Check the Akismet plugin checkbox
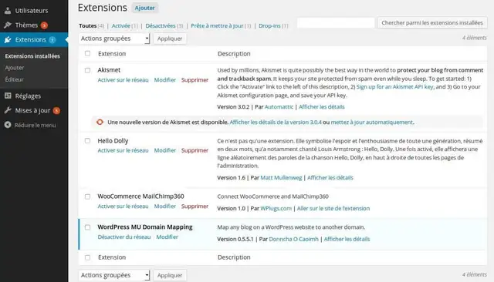494x282 pixels. [x=87, y=70]
